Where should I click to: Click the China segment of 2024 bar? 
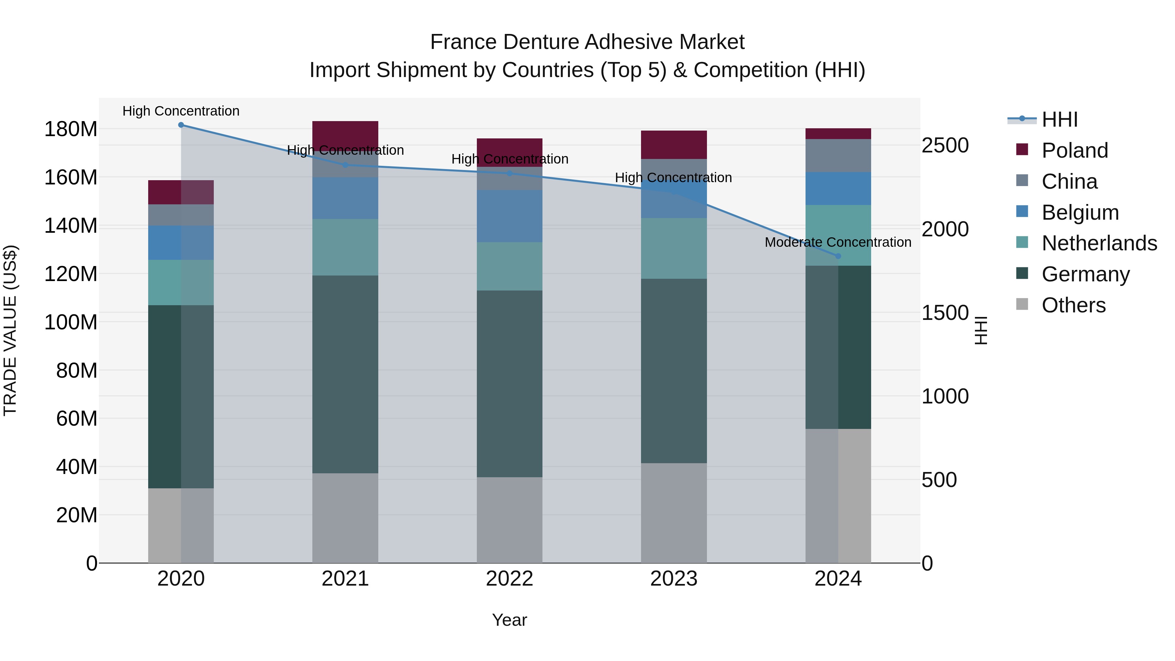(x=838, y=156)
